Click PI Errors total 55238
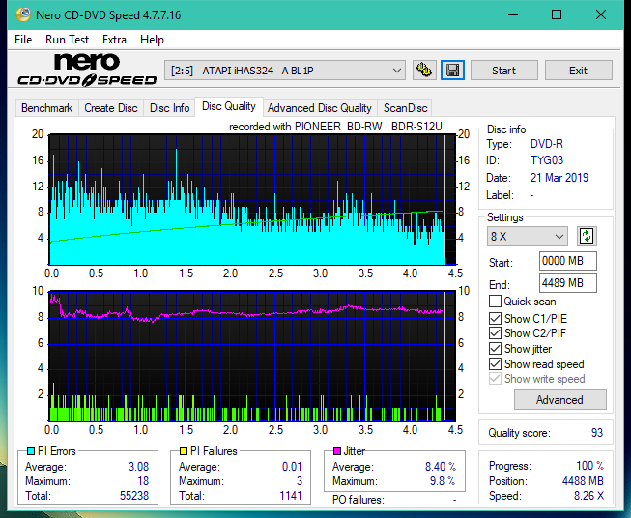631x518 pixels. coord(134,496)
